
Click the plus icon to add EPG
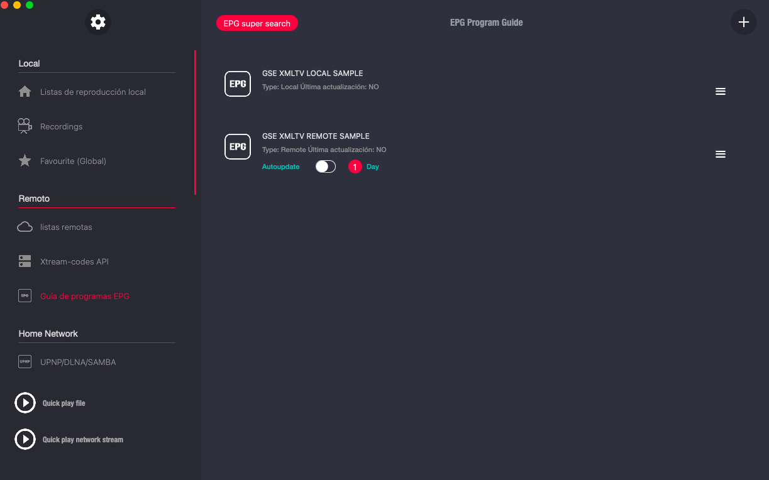point(743,23)
